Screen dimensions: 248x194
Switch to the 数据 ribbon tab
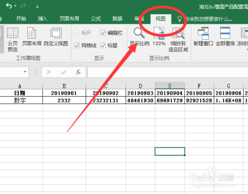click(x=118, y=18)
